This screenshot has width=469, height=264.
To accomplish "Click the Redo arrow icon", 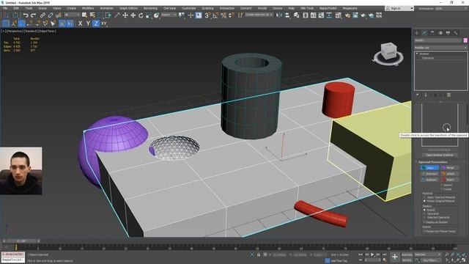I will pos(33,15).
